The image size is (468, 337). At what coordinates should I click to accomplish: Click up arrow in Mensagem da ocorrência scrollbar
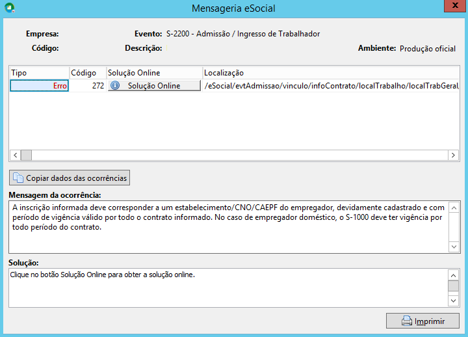coord(454,208)
